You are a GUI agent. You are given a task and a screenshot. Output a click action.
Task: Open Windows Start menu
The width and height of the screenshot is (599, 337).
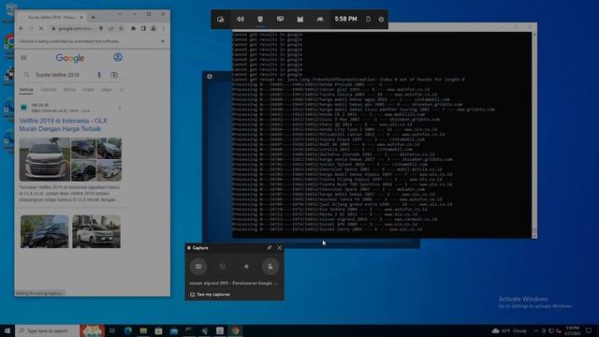click(7, 330)
